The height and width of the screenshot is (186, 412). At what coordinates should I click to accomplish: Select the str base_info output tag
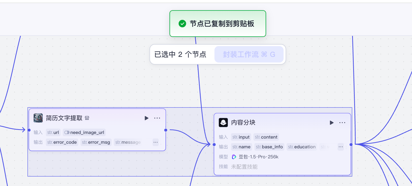coord(269,147)
